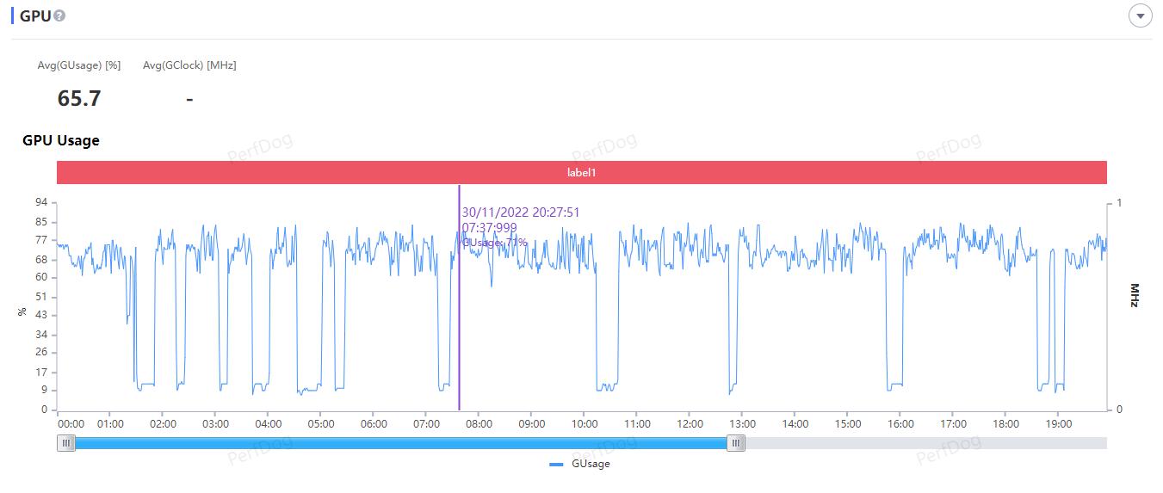Viewport: 1163px width, 493px height.
Task: Click the Avg(GUsage) [%] label
Action: tap(79, 65)
